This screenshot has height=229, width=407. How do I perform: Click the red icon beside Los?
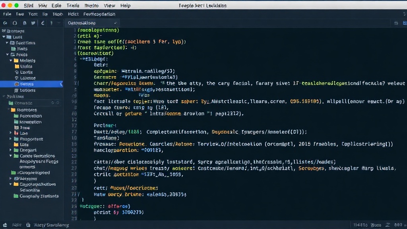pyautogui.click(x=16, y=133)
